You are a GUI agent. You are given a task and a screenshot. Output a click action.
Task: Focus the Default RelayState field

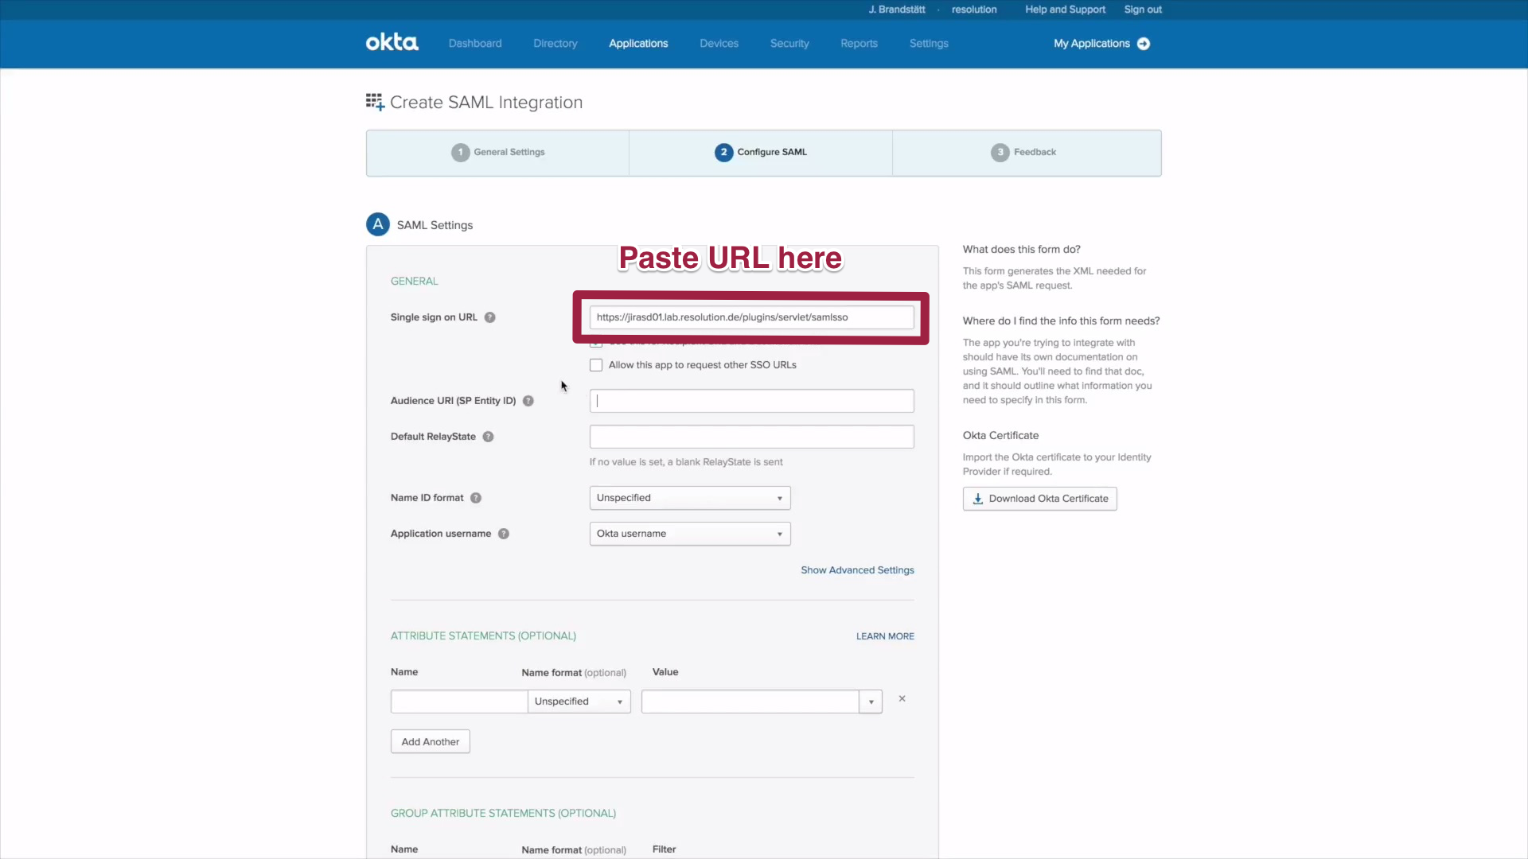[x=751, y=437]
